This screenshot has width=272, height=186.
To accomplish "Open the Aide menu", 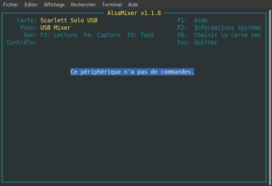I will [134, 5].
